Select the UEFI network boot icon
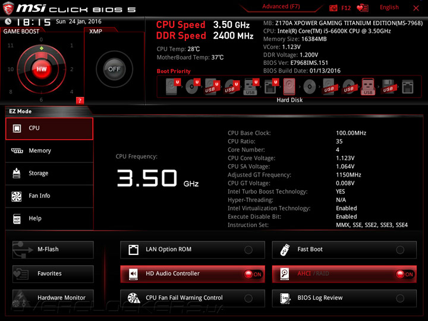 pyautogui.click(x=271, y=87)
